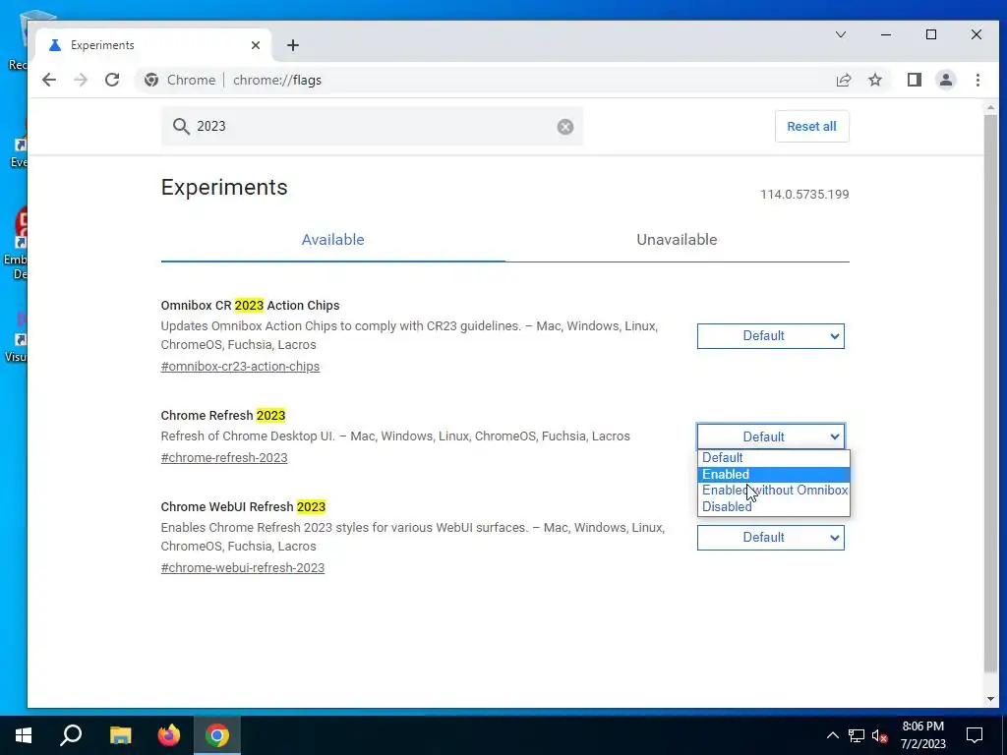The height and width of the screenshot is (755, 1007).
Task: Bookmark this tab with the star icon
Action: click(874, 80)
